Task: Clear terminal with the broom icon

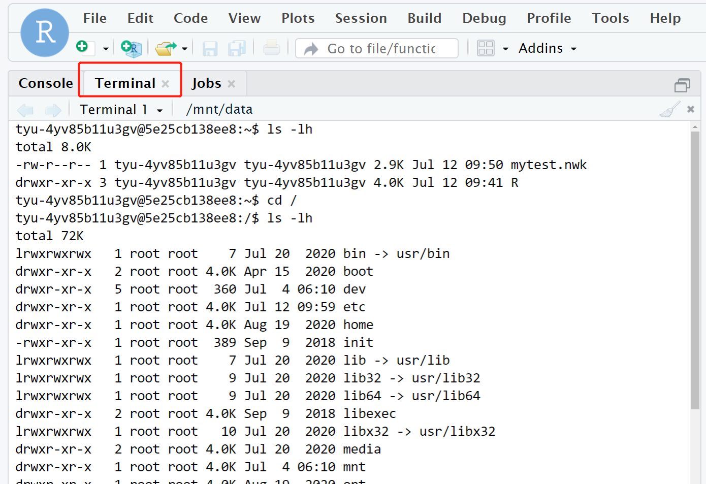Action: (x=670, y=109)
